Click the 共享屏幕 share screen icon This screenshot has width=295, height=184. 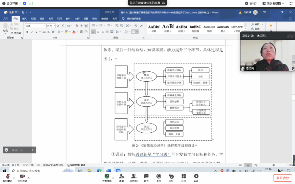click(x=107, y=177)
